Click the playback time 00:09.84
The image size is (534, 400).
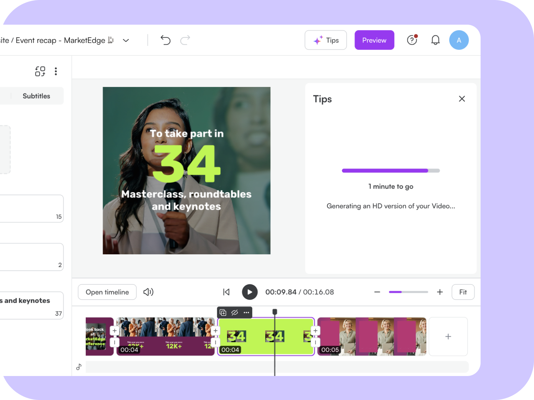click(x=281, y=292)
